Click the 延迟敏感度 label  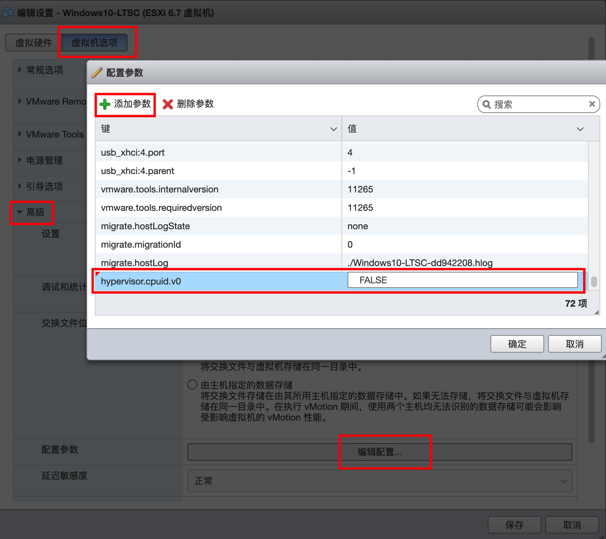[x=65, y=475]
